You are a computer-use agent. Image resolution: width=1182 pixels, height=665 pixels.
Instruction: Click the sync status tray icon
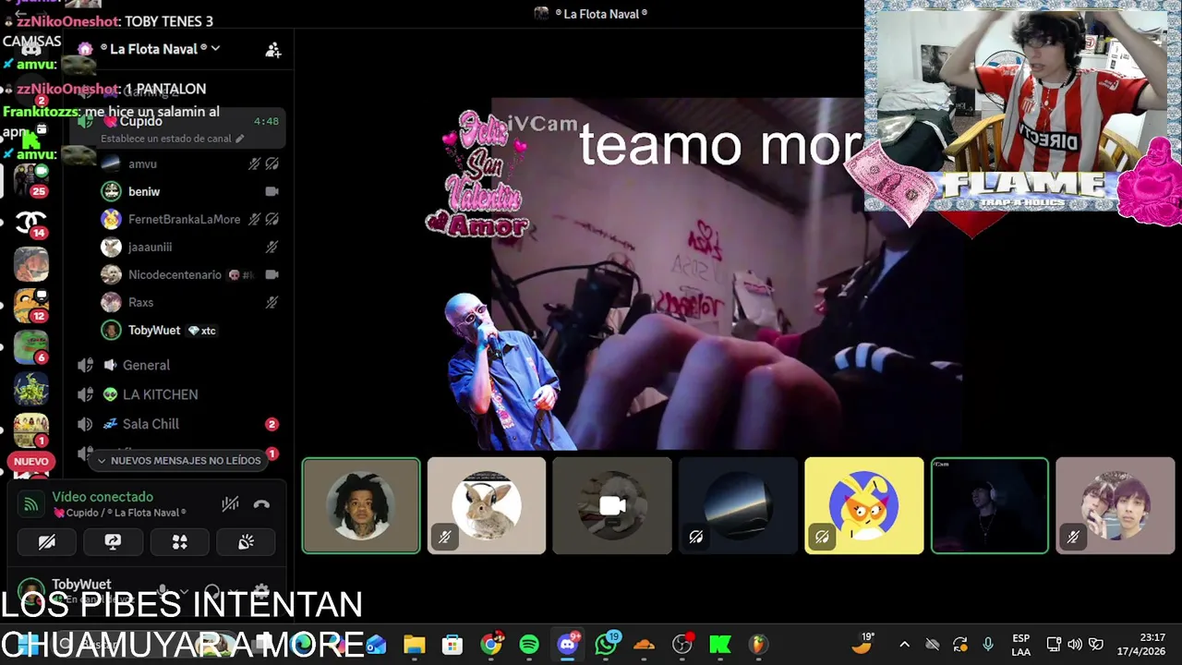(960, 645)
